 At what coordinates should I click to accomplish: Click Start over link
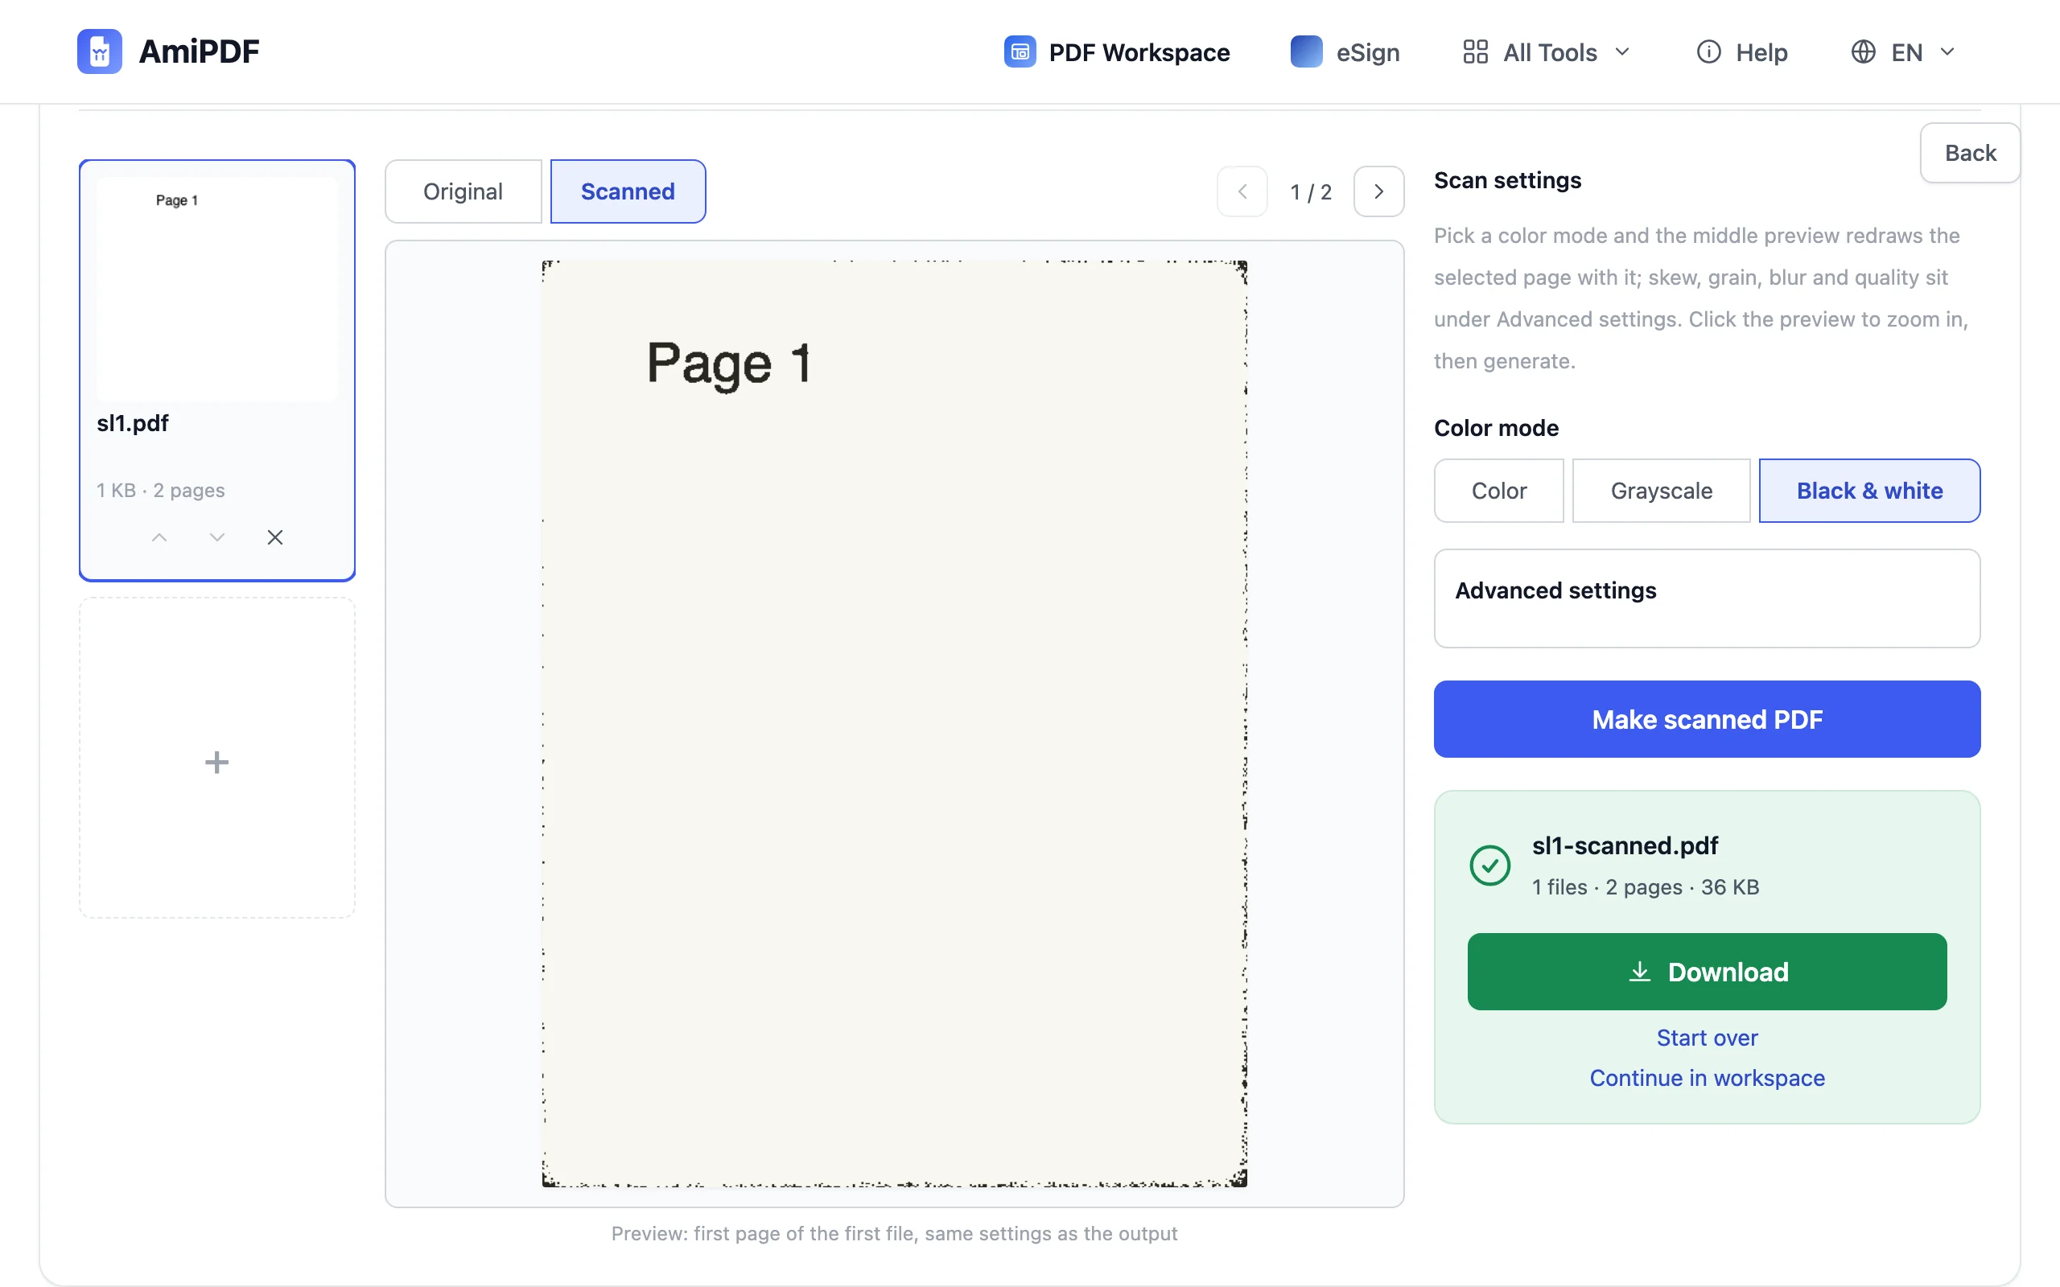click(x=1707, y=1038)
